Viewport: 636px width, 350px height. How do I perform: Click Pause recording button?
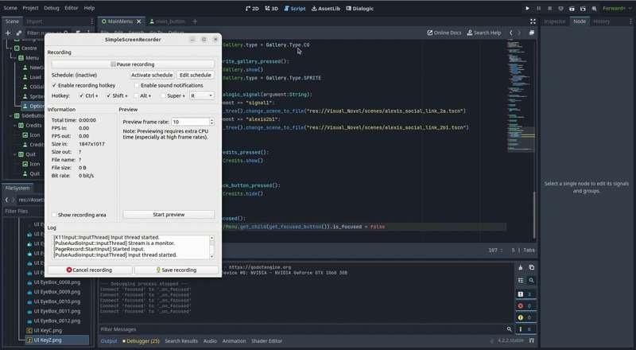133,64
